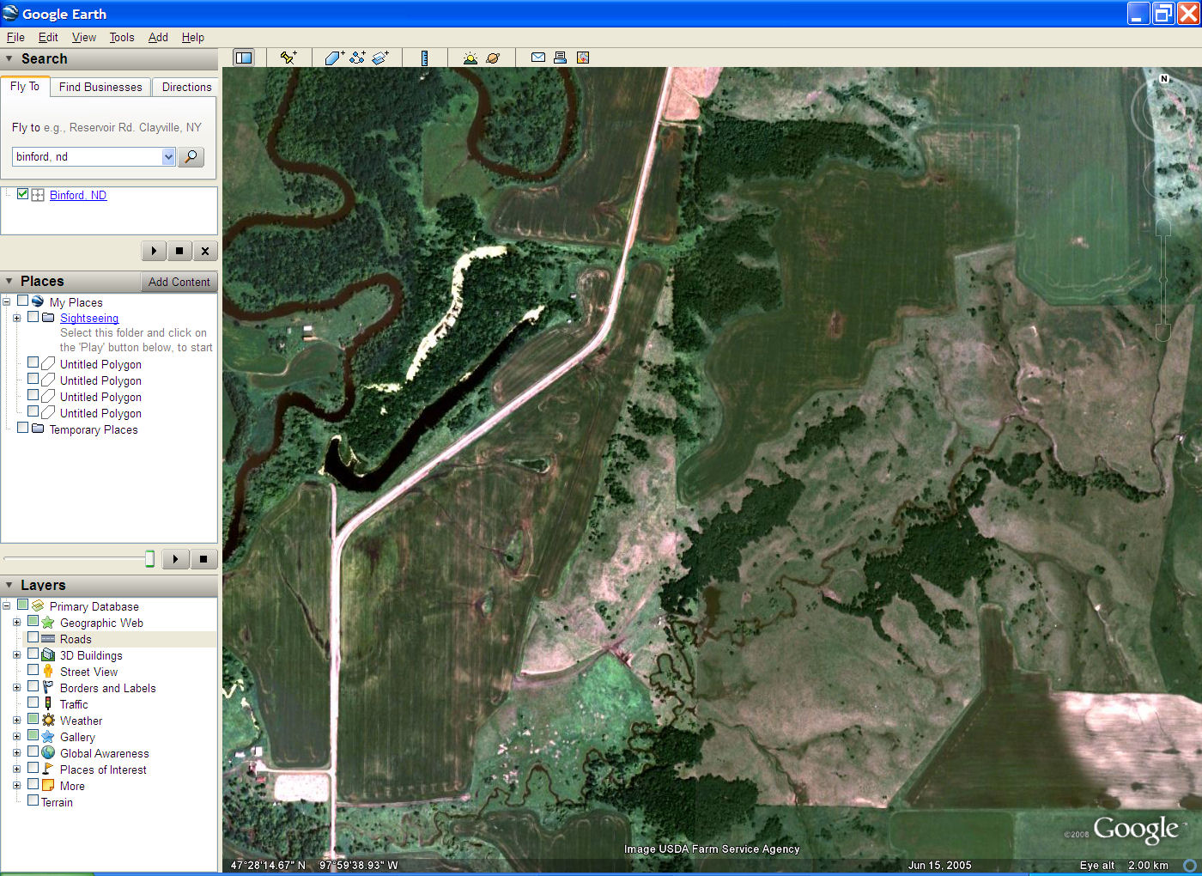Click the Traffic light icon in Layers
This screenshot has height=876, width=1202.
point(48,704)
